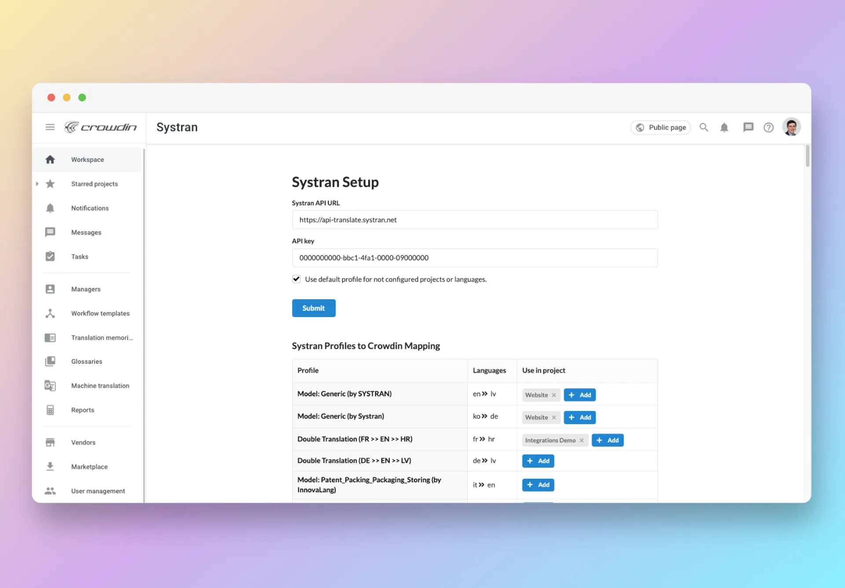Open notifications bell in top bar
845x588 pixels.
coord(724,128)
